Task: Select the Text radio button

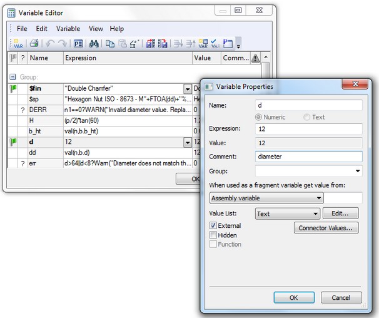Action: [x=306, y=117]
